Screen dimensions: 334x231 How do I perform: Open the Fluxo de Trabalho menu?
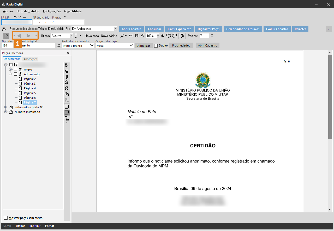click(28, 11)
